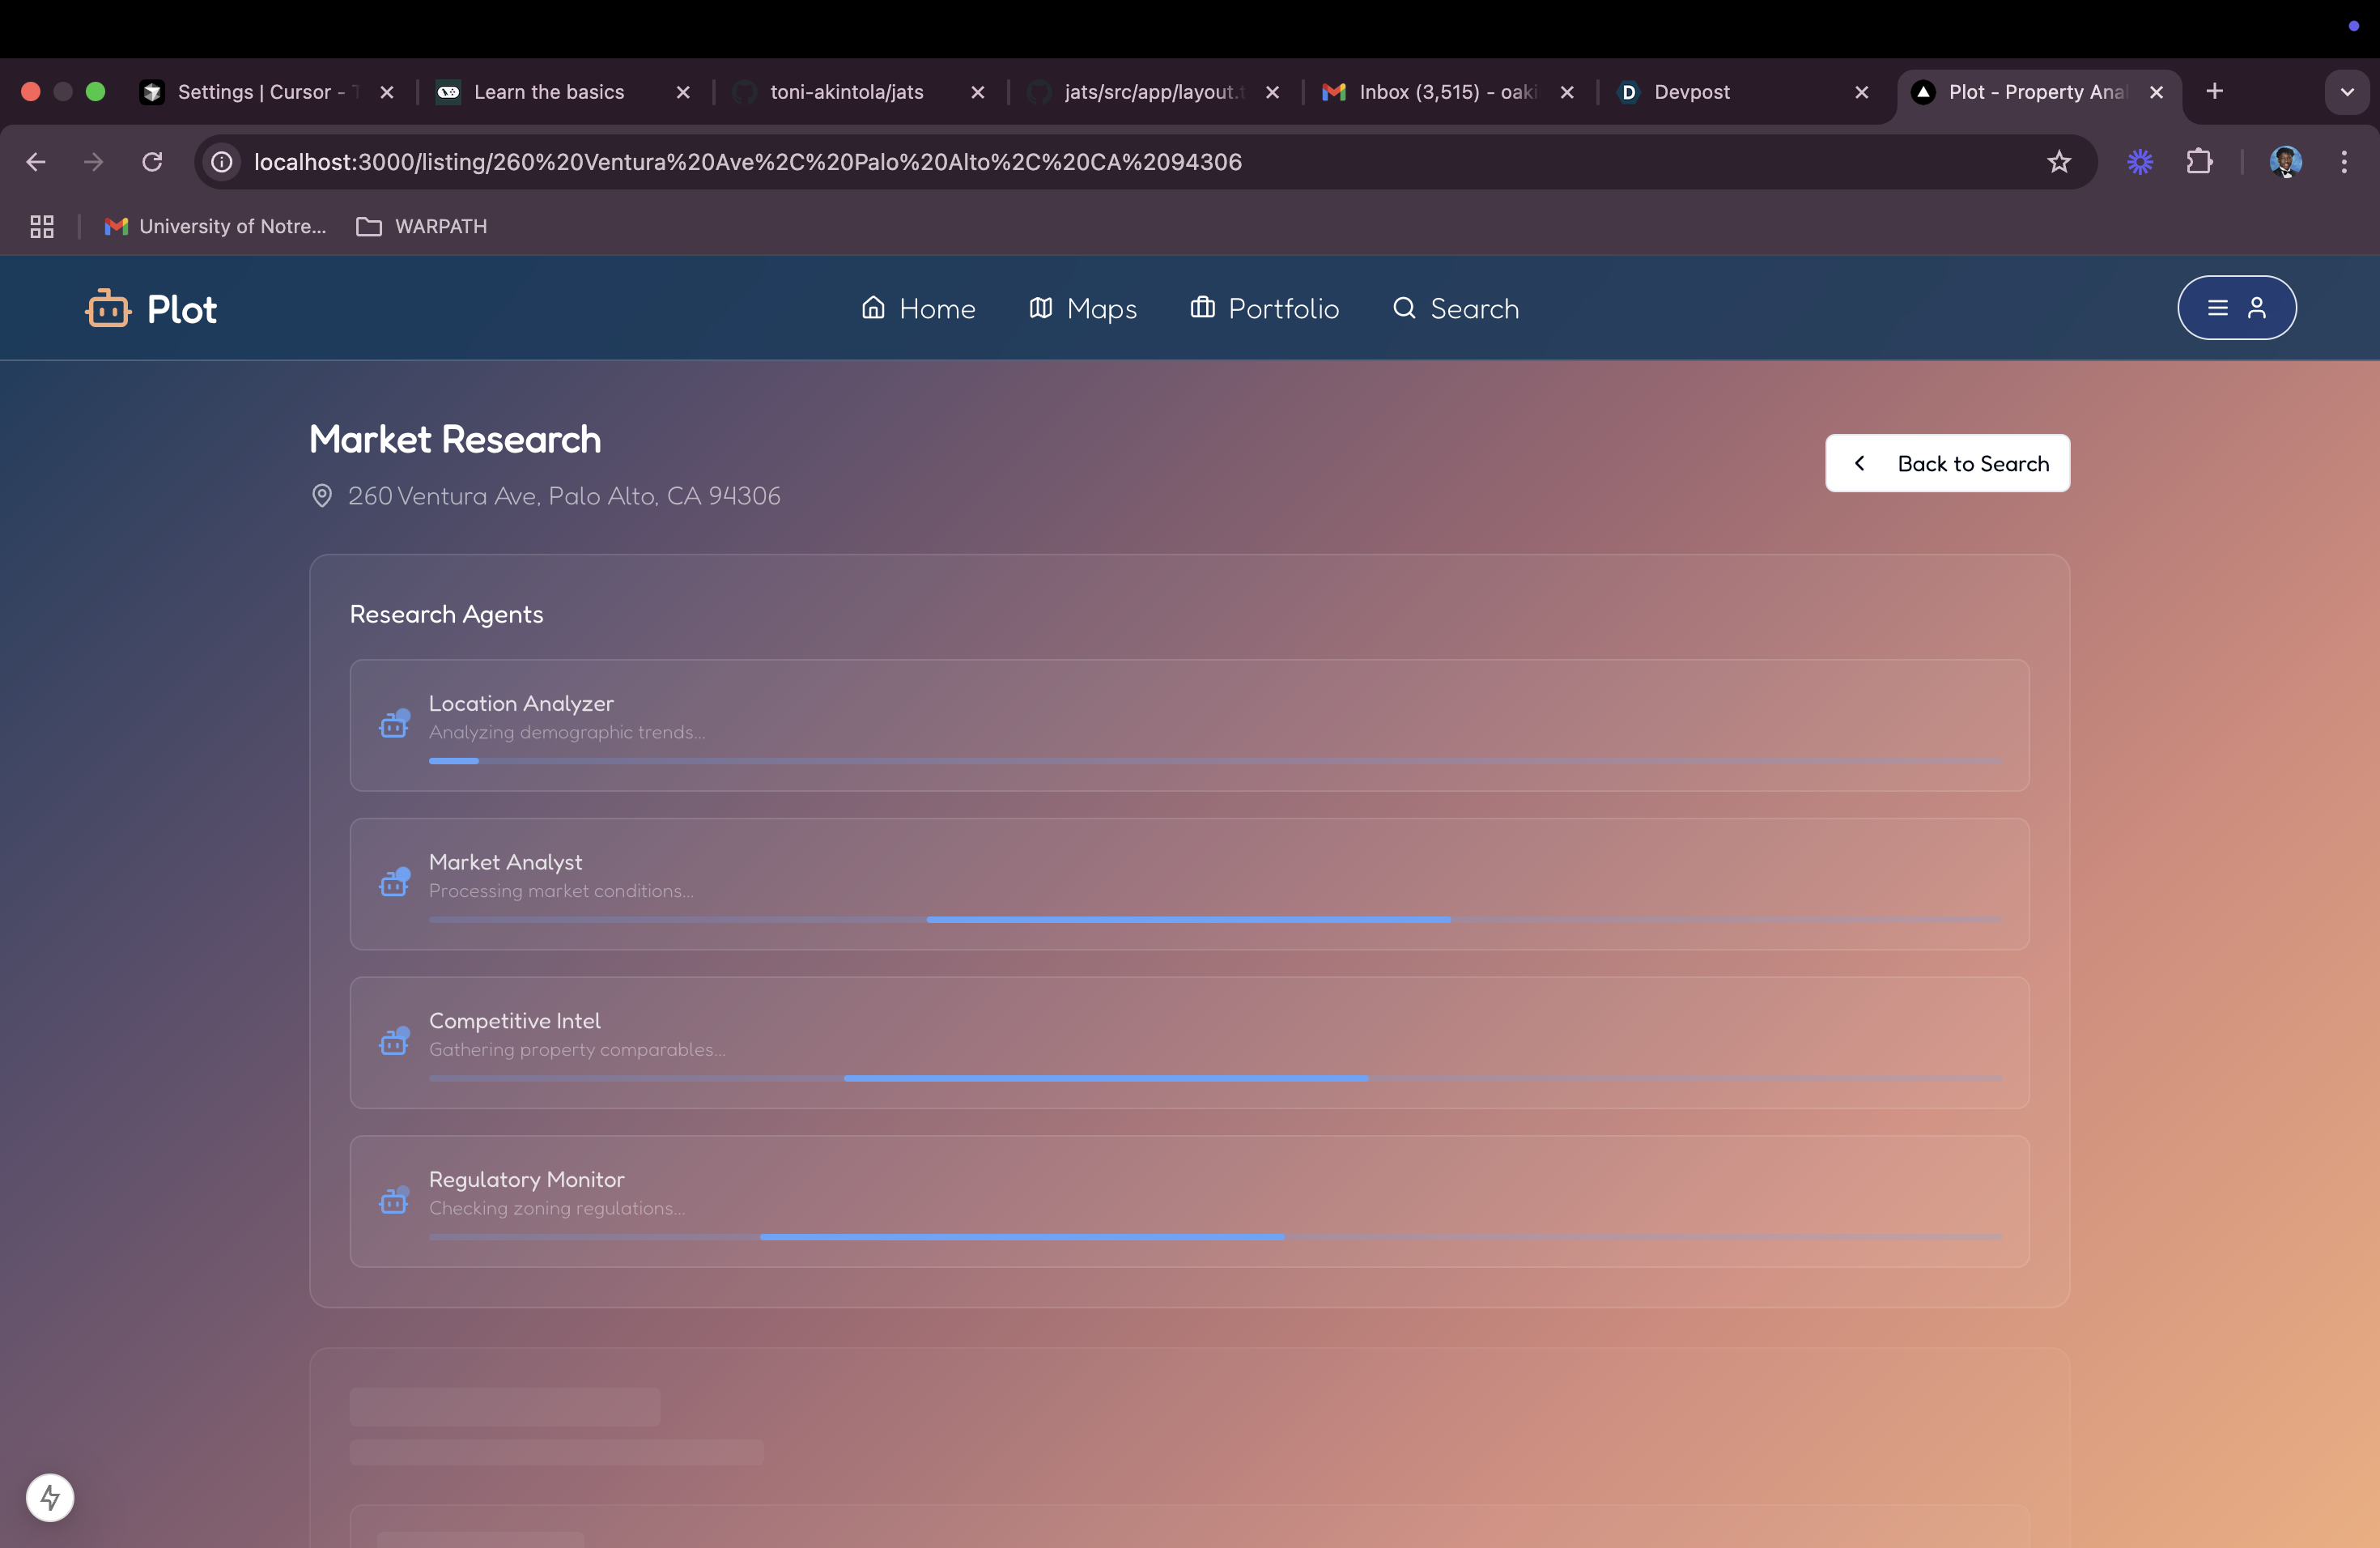
Task: Open the WARPATH bookmarks folder
Action: pyautogui.click(x=422, y=227)
